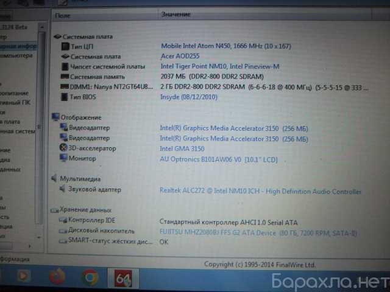Select Стандартный контроллер AHCI 1.0 value
The height and width of the screenshot is (292, 390).
[229, 222]
